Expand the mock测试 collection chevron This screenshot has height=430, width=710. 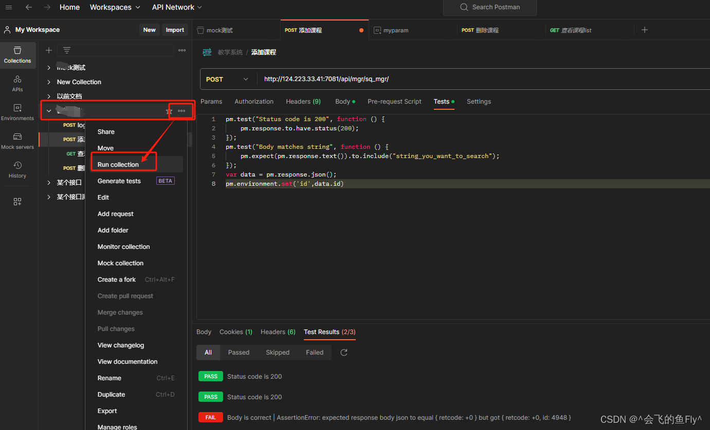pyautogui.click(x=49, y=68)
